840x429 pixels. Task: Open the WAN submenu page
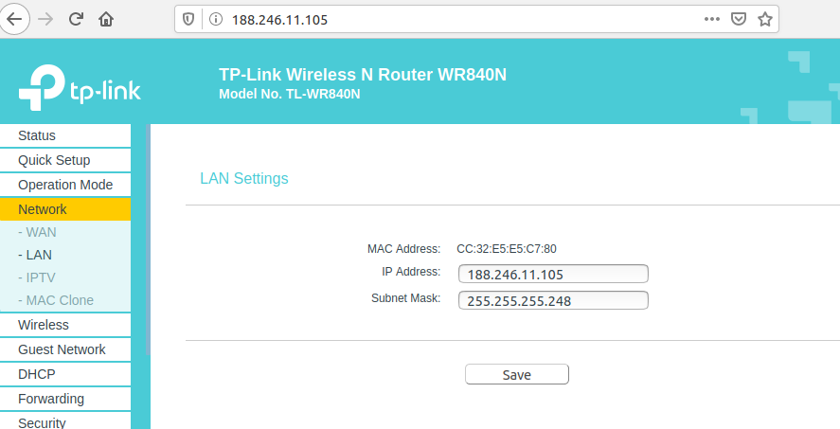[41, 232]
